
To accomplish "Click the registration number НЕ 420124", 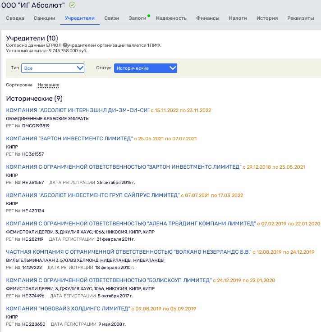I will [x=33, y=211].
